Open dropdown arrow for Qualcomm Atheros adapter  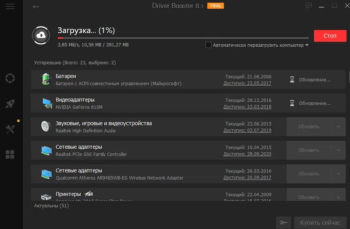[339, 174]
